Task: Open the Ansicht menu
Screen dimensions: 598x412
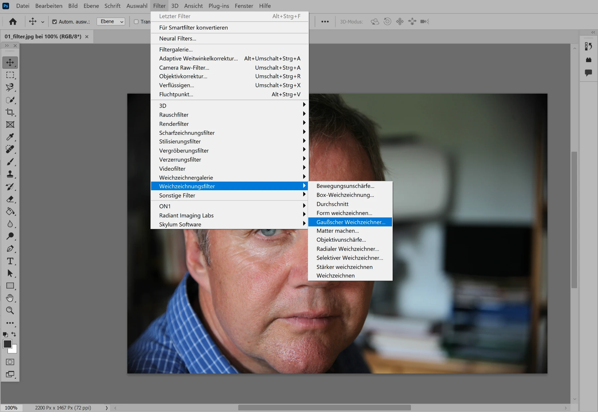Action: pos(193,6)
